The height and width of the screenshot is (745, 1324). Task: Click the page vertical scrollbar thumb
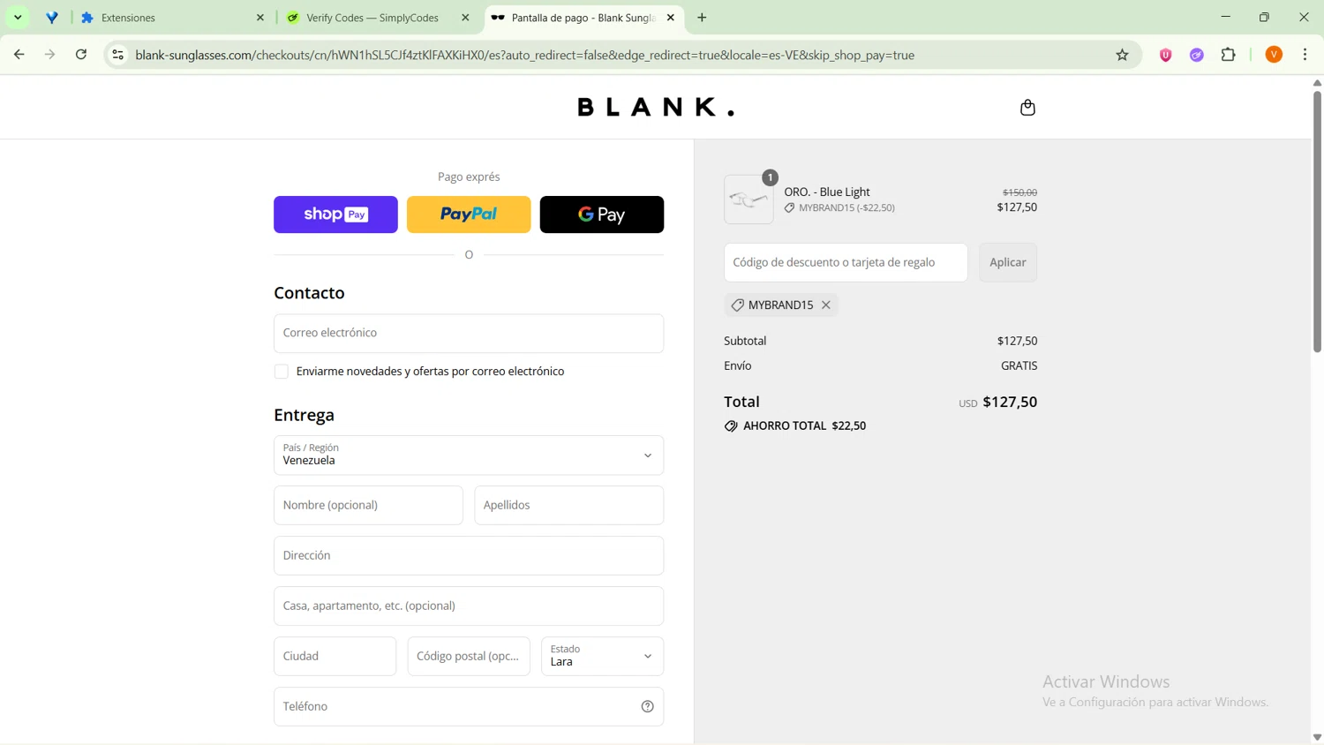[x=1317, y=221]
